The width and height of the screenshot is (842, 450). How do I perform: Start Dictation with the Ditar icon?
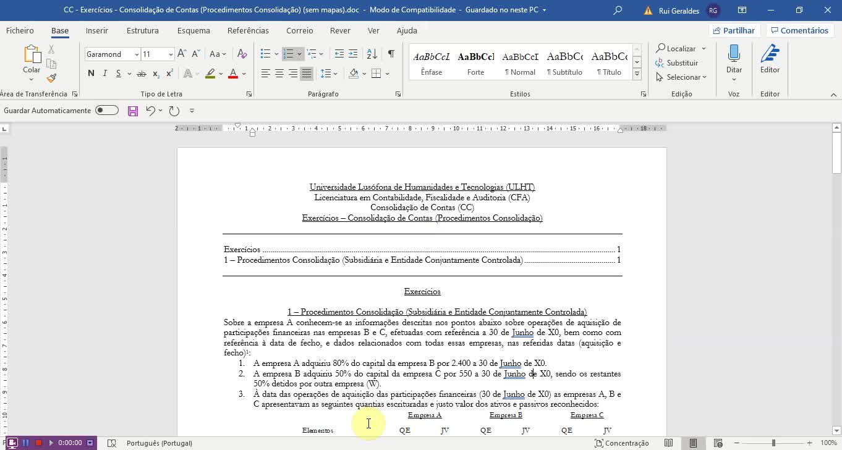pyautogui.click(x=733, y=59)
